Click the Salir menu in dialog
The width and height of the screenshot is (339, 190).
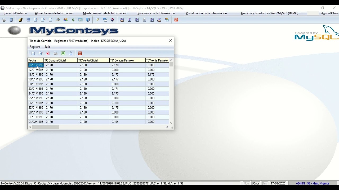(47, 47)
